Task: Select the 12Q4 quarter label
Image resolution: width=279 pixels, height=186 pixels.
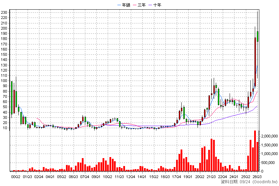Action: [131, 177]
